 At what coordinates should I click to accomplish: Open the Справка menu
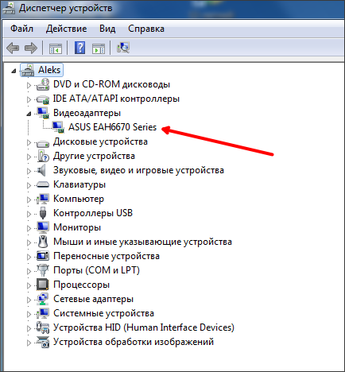[x=146, y=29]
